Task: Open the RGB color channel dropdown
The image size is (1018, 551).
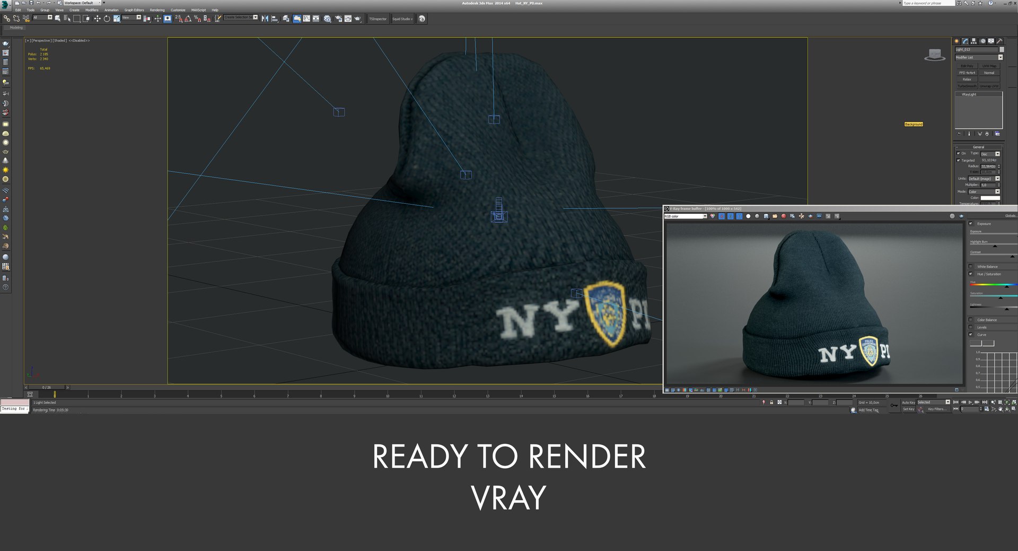Action: (x=686, y=216)
